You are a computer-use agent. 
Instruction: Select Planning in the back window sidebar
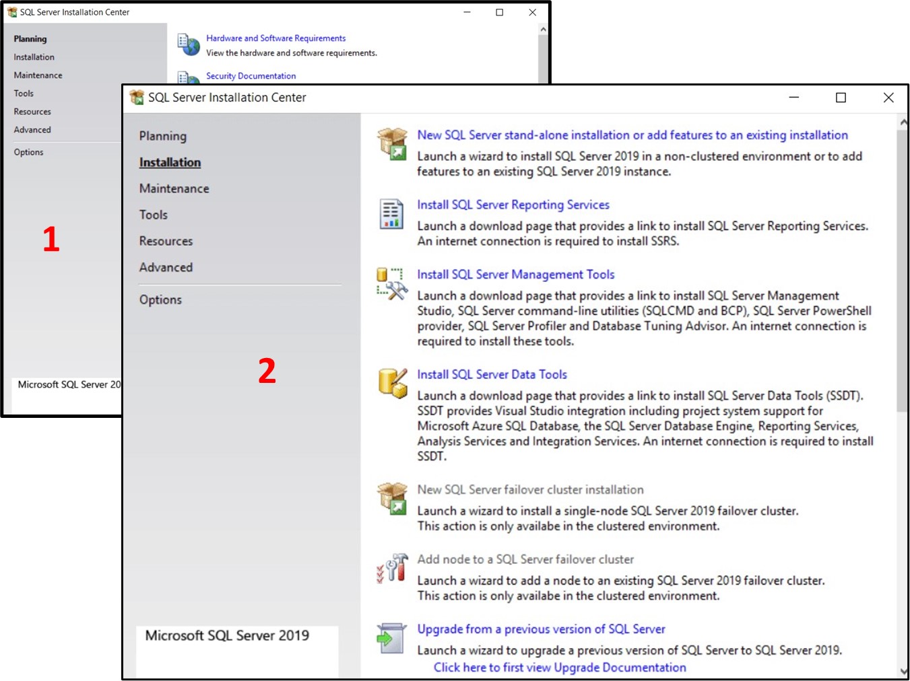(30, 39)
